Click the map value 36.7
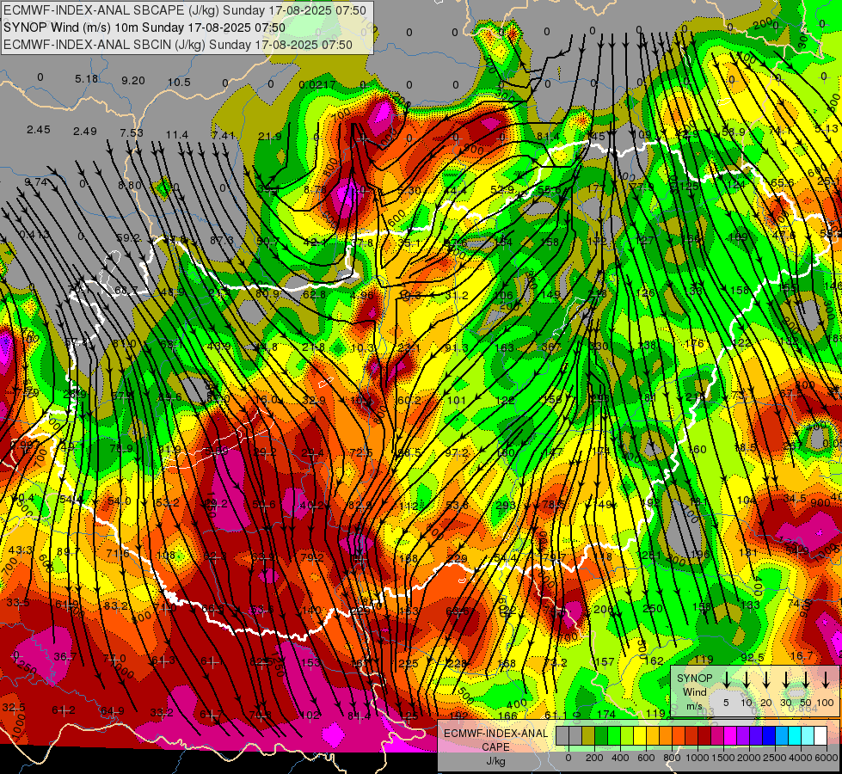Image resolution: width=842 pixels, height=774 pixels. [65, 656]
